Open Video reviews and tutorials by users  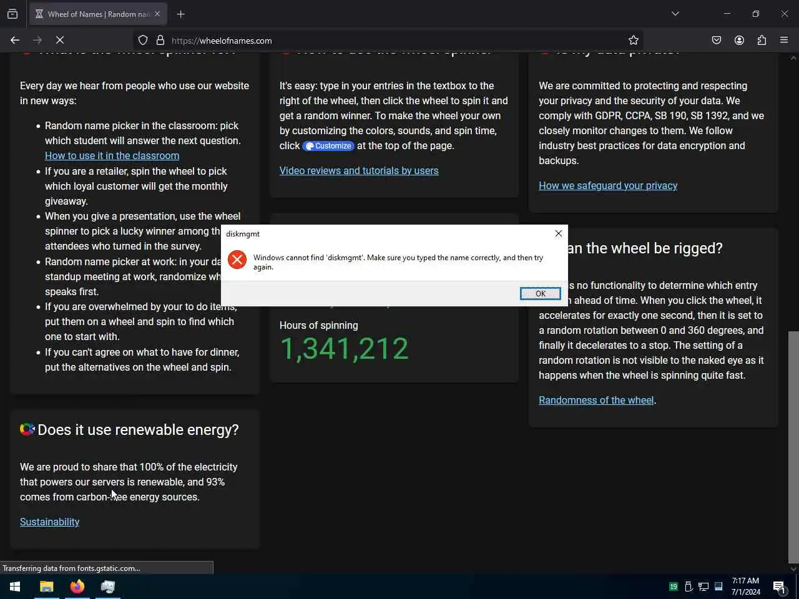click(x=359, y=170)
